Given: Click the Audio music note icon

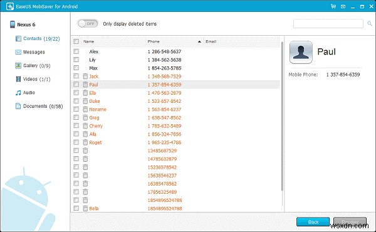Looking at the screenshot, I should pyautogui.click(x=18, y=93).
